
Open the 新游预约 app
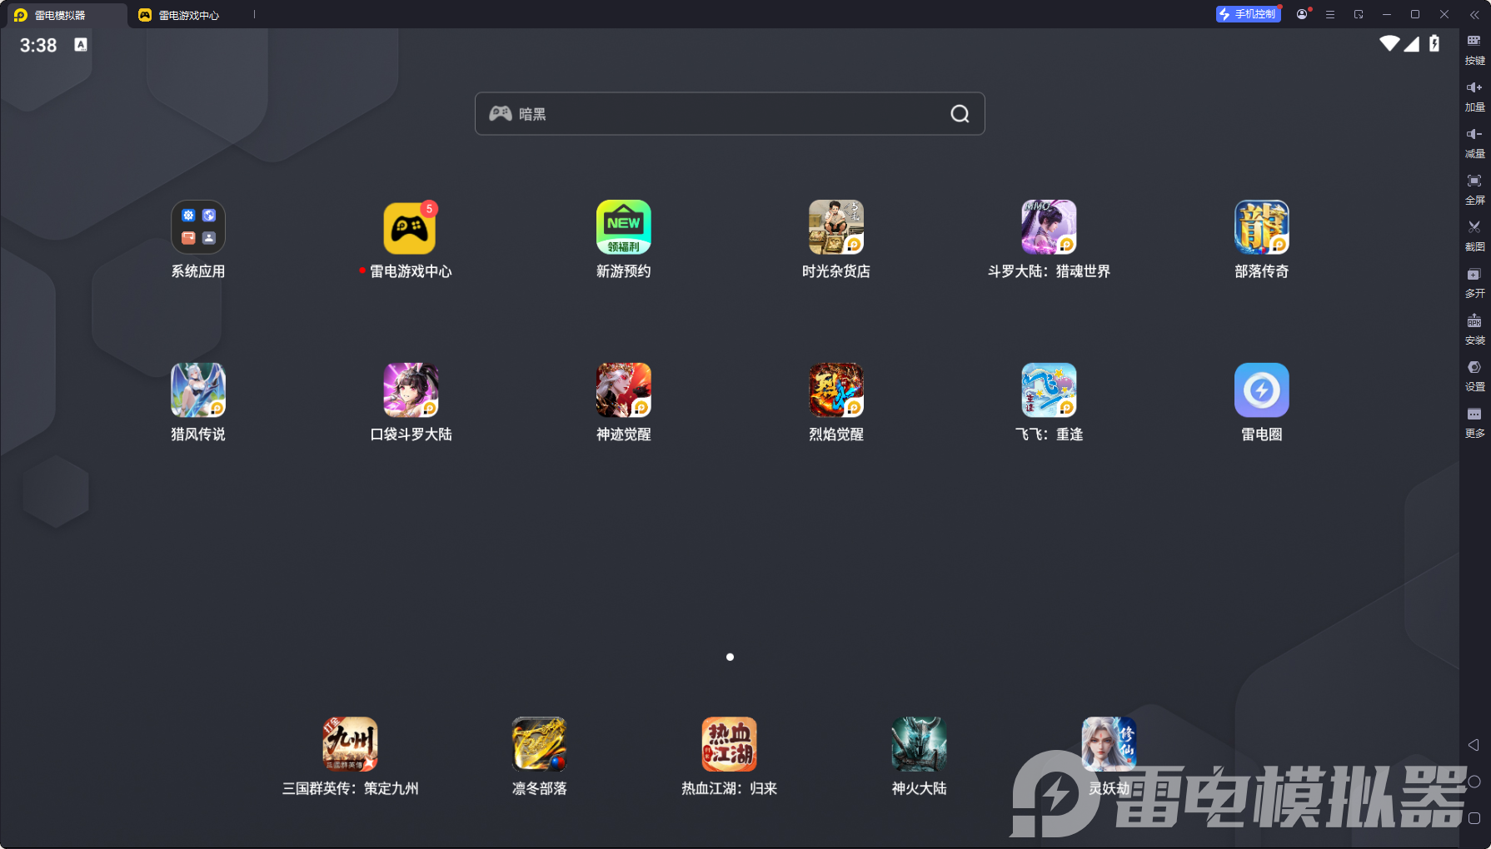click(623, 227)
